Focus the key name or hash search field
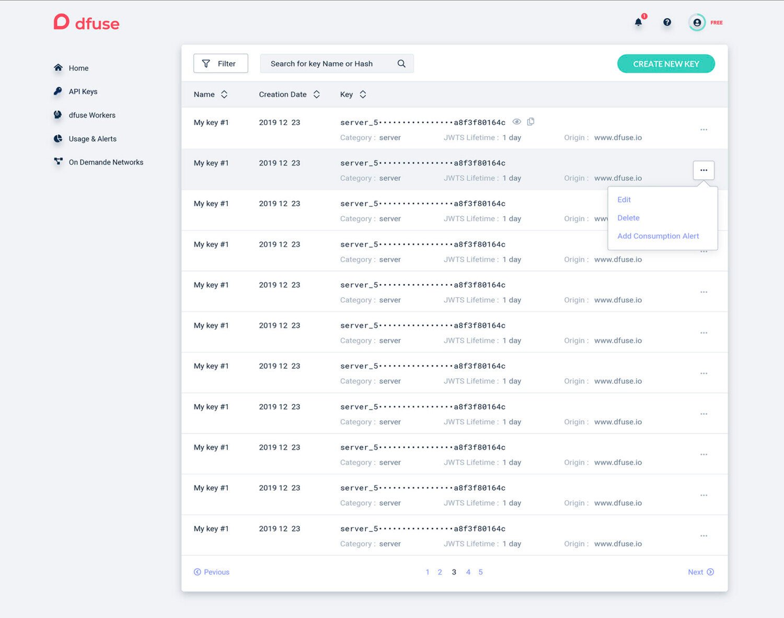Image resolution: width=784 pixels, height=618 pixels. pos(337,64)
